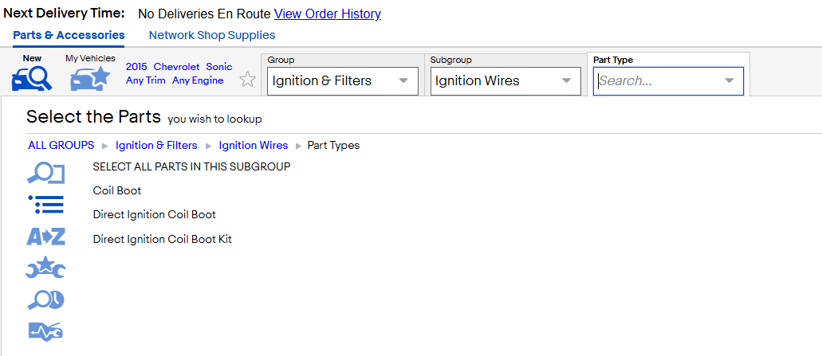
Task: Open the Part Type dropdown arrow
Action: click(730, 80)
